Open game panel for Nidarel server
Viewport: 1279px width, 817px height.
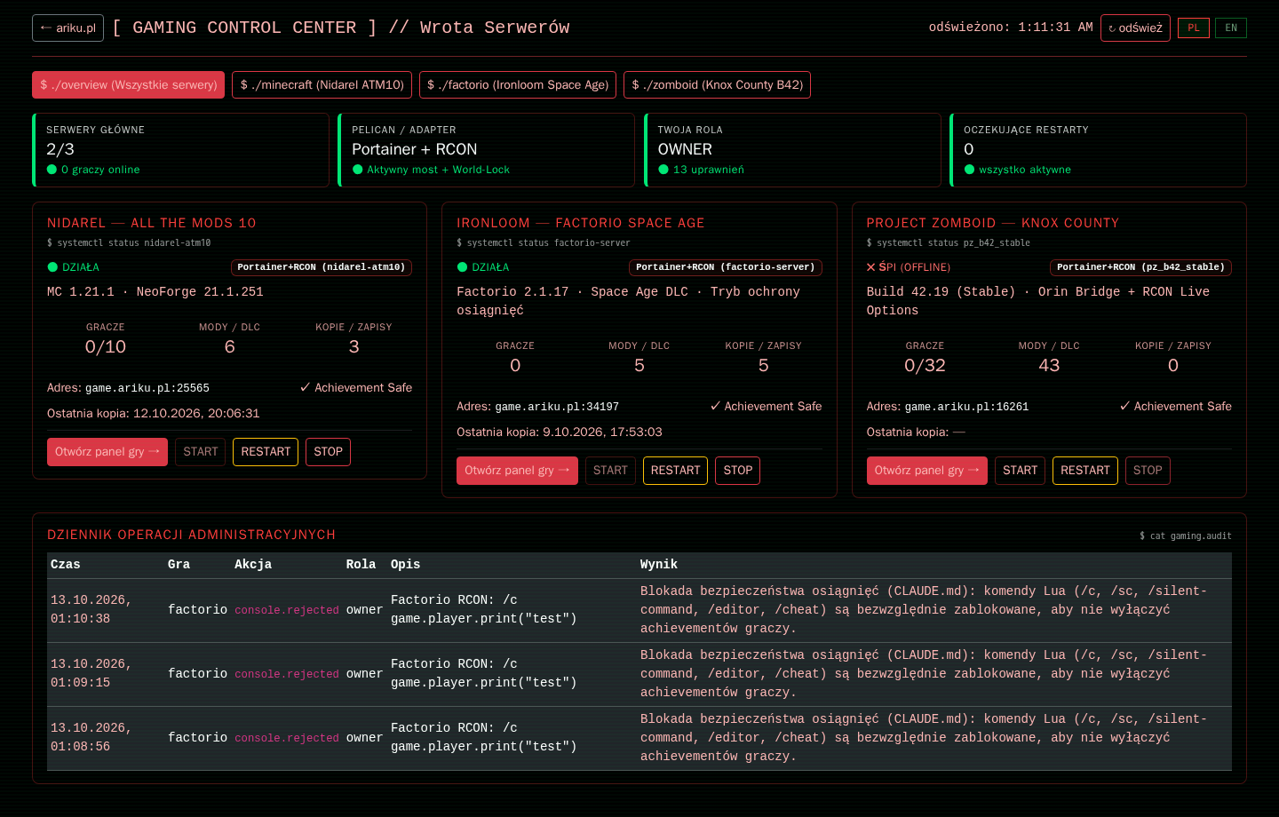click(107, 452)
